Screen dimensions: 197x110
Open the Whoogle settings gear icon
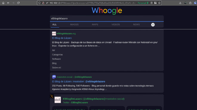[153, 25]
